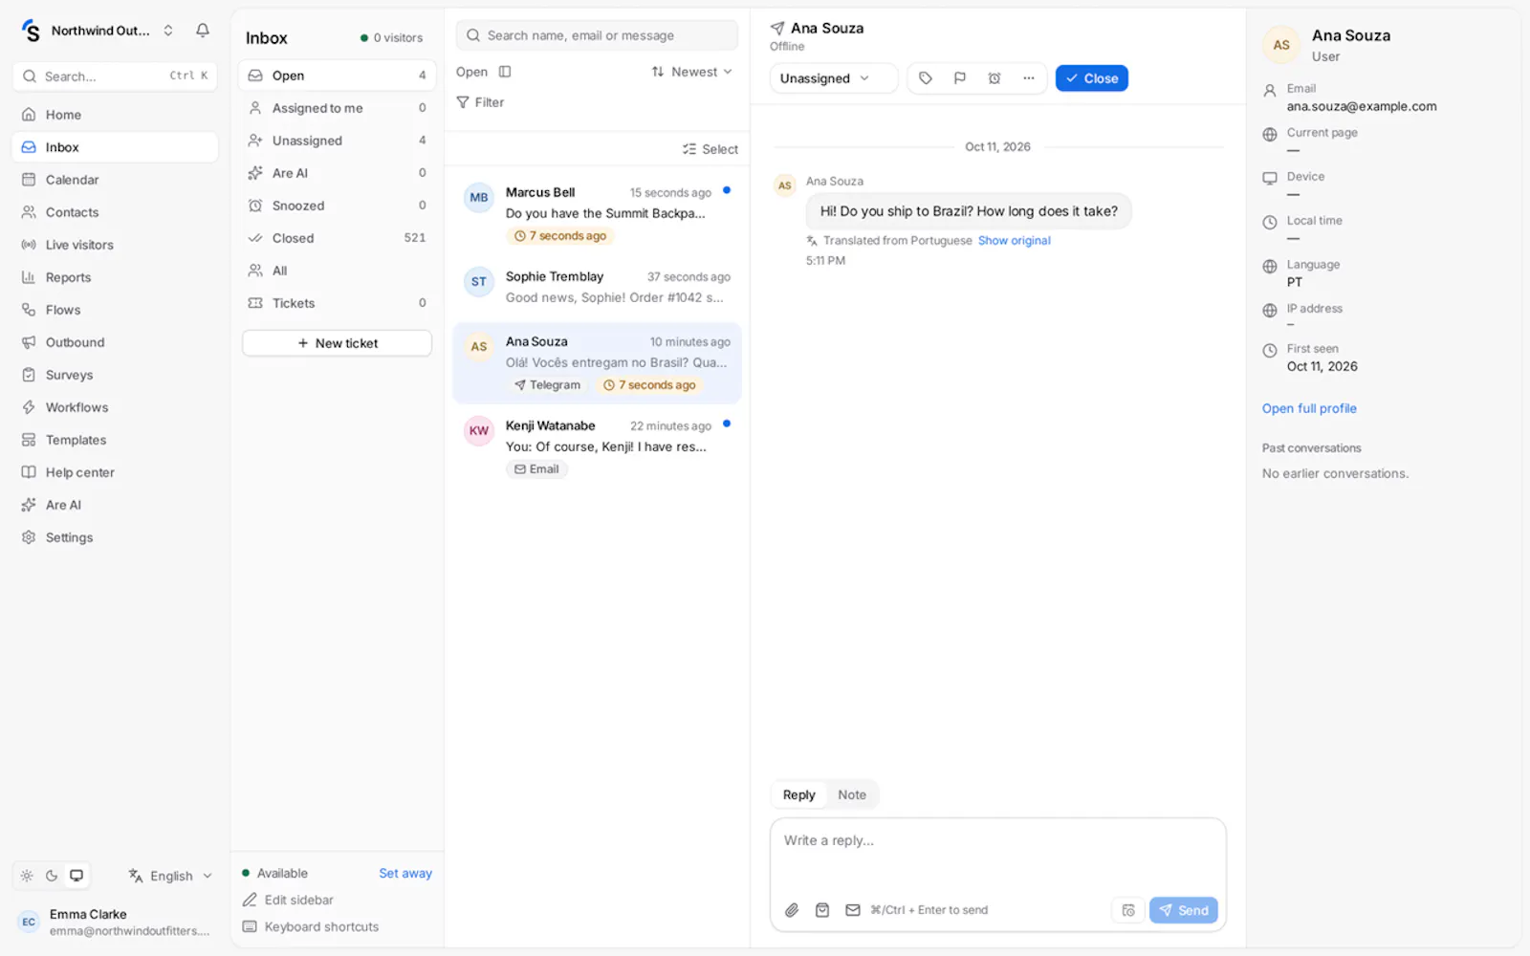Viewport: 1530px width, 956px height.
Task: Open the Newest sort dropdown
Action: (x=692, y=72)
